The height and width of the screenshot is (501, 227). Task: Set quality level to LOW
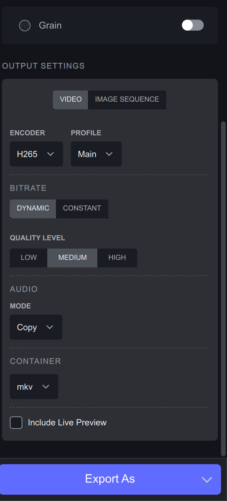[x=29, y=258]
